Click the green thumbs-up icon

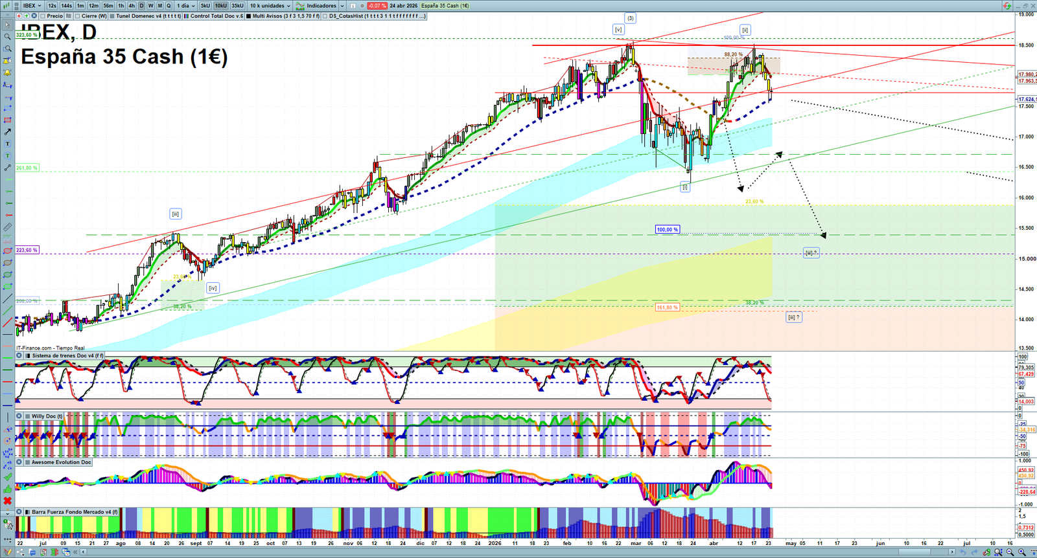click(x=7, y=489)
